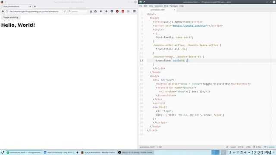
Task: Open panel settings hamburger at taskbar end
Action: (x=273, y=152)
